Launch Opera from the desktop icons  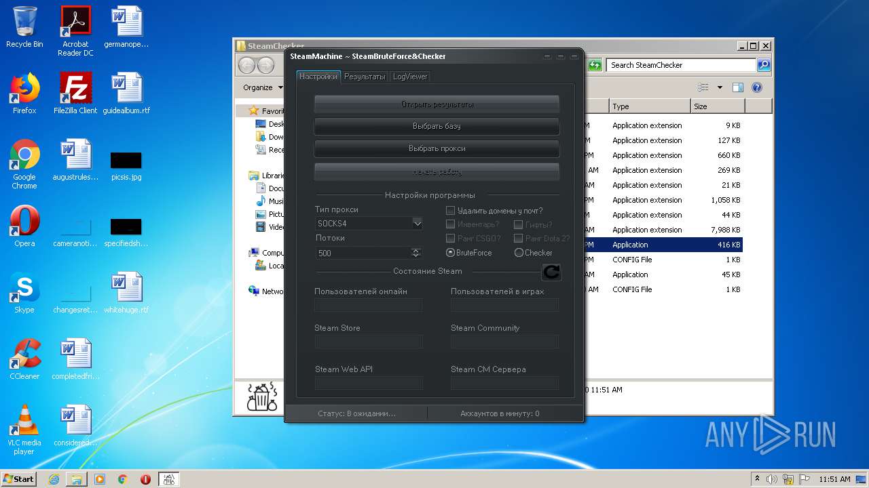24,226
